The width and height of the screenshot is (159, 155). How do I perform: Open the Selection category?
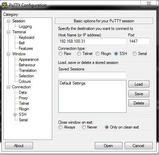point(26,76)
